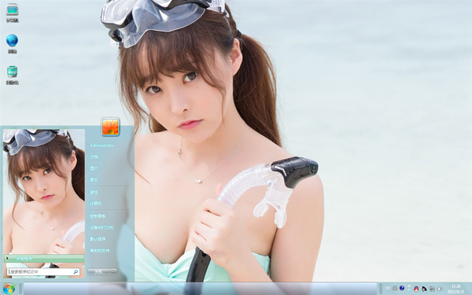Click the flower user account picture

(110, 127)
